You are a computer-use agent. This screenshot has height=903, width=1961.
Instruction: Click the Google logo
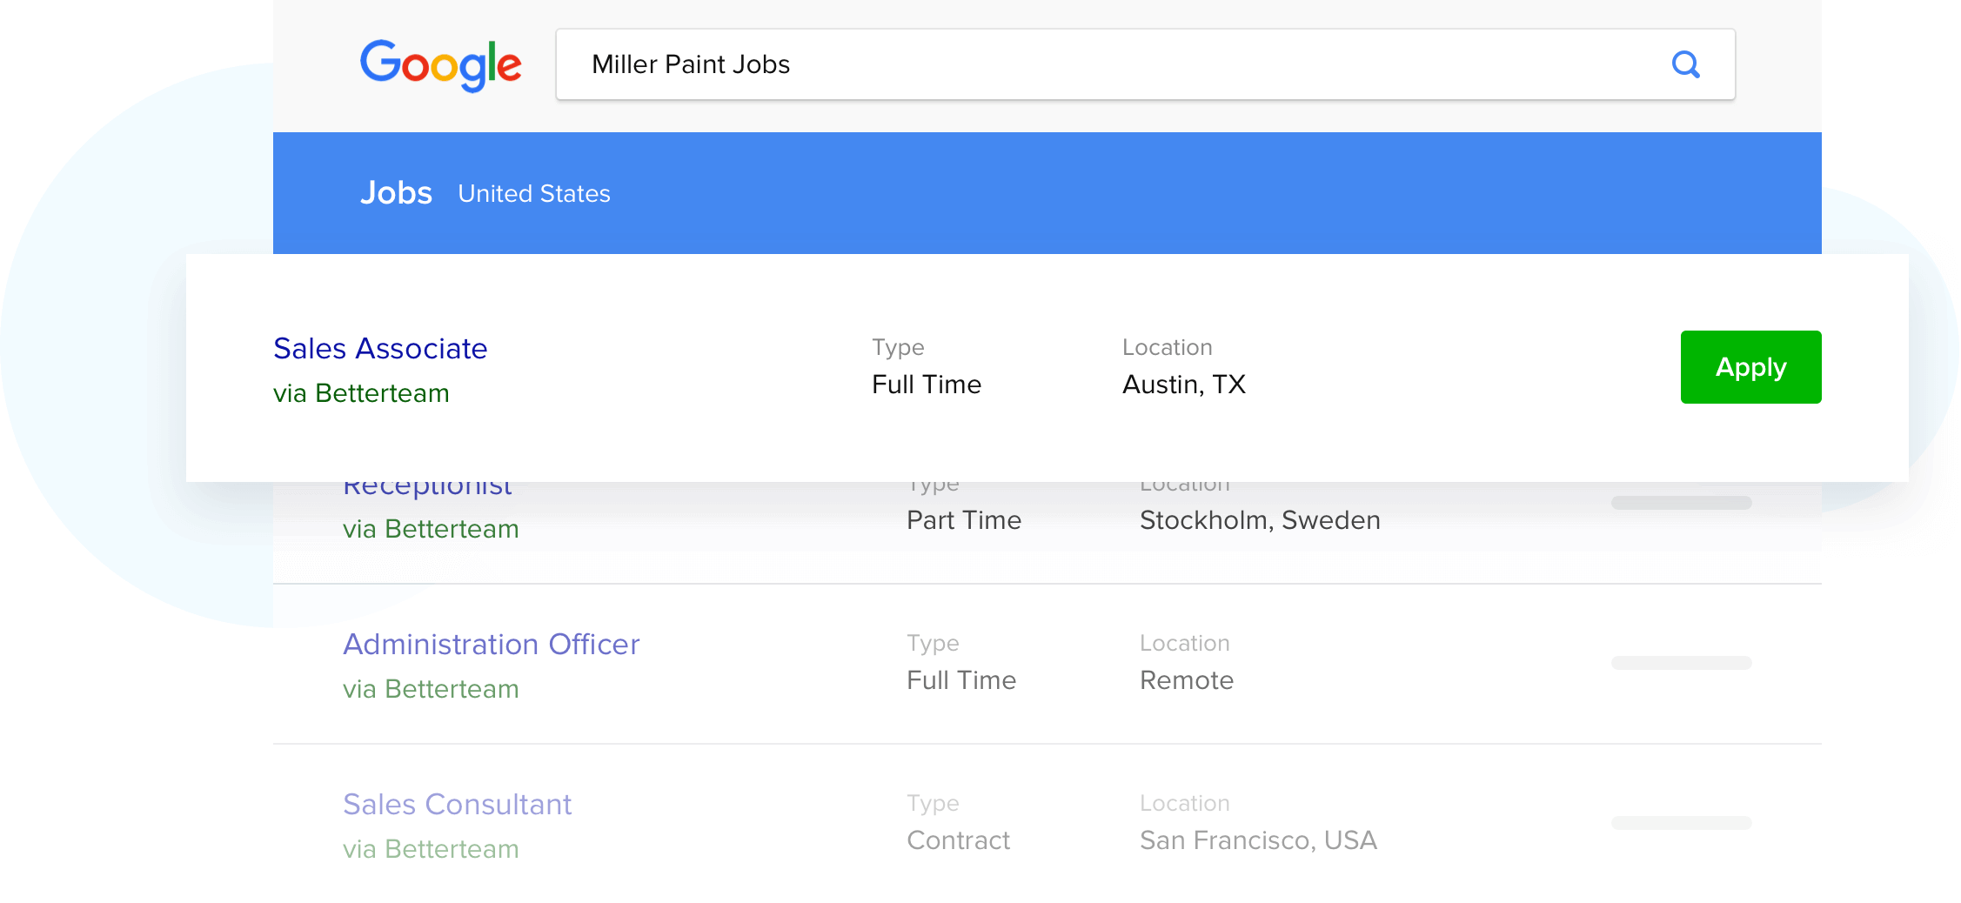(441, 65)
